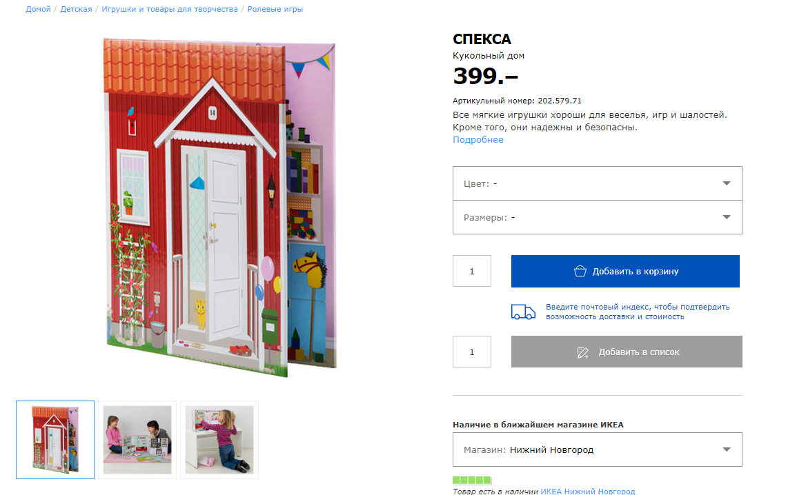
Task: Select thumbnail of girl at white table
Action: click(219, 440)
